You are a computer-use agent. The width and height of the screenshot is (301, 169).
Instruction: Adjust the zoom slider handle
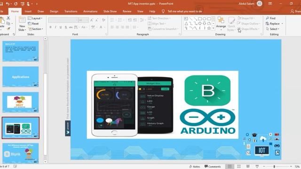pyautogui.click(x=274, y=167)
